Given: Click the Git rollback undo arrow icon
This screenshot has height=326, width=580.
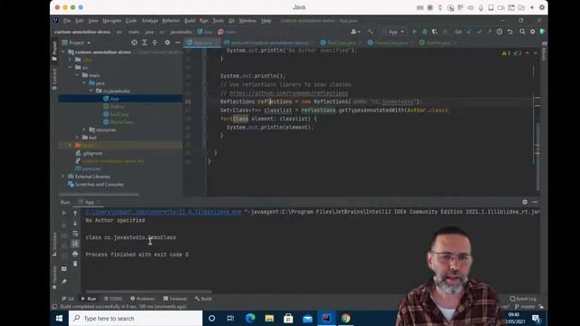Looking at the screenshot, I should [509, 32].
